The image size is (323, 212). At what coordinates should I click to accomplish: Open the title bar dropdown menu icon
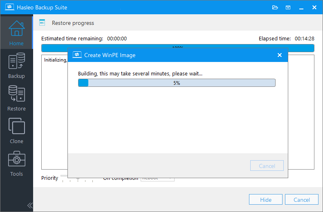[288, 8]
